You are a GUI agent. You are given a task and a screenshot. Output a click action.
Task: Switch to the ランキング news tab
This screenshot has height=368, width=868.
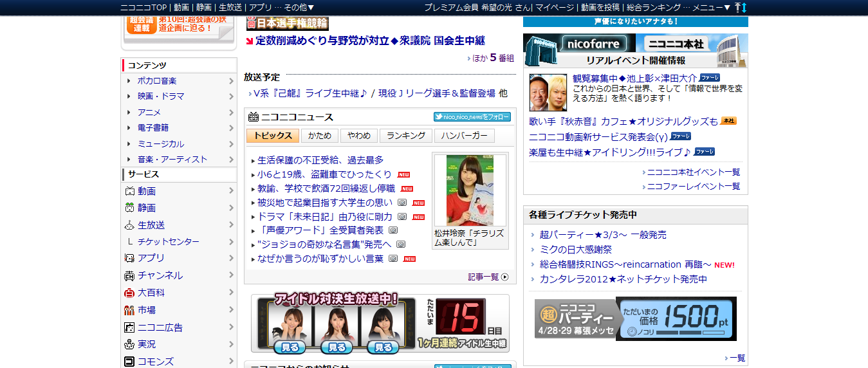pos(405,136)
